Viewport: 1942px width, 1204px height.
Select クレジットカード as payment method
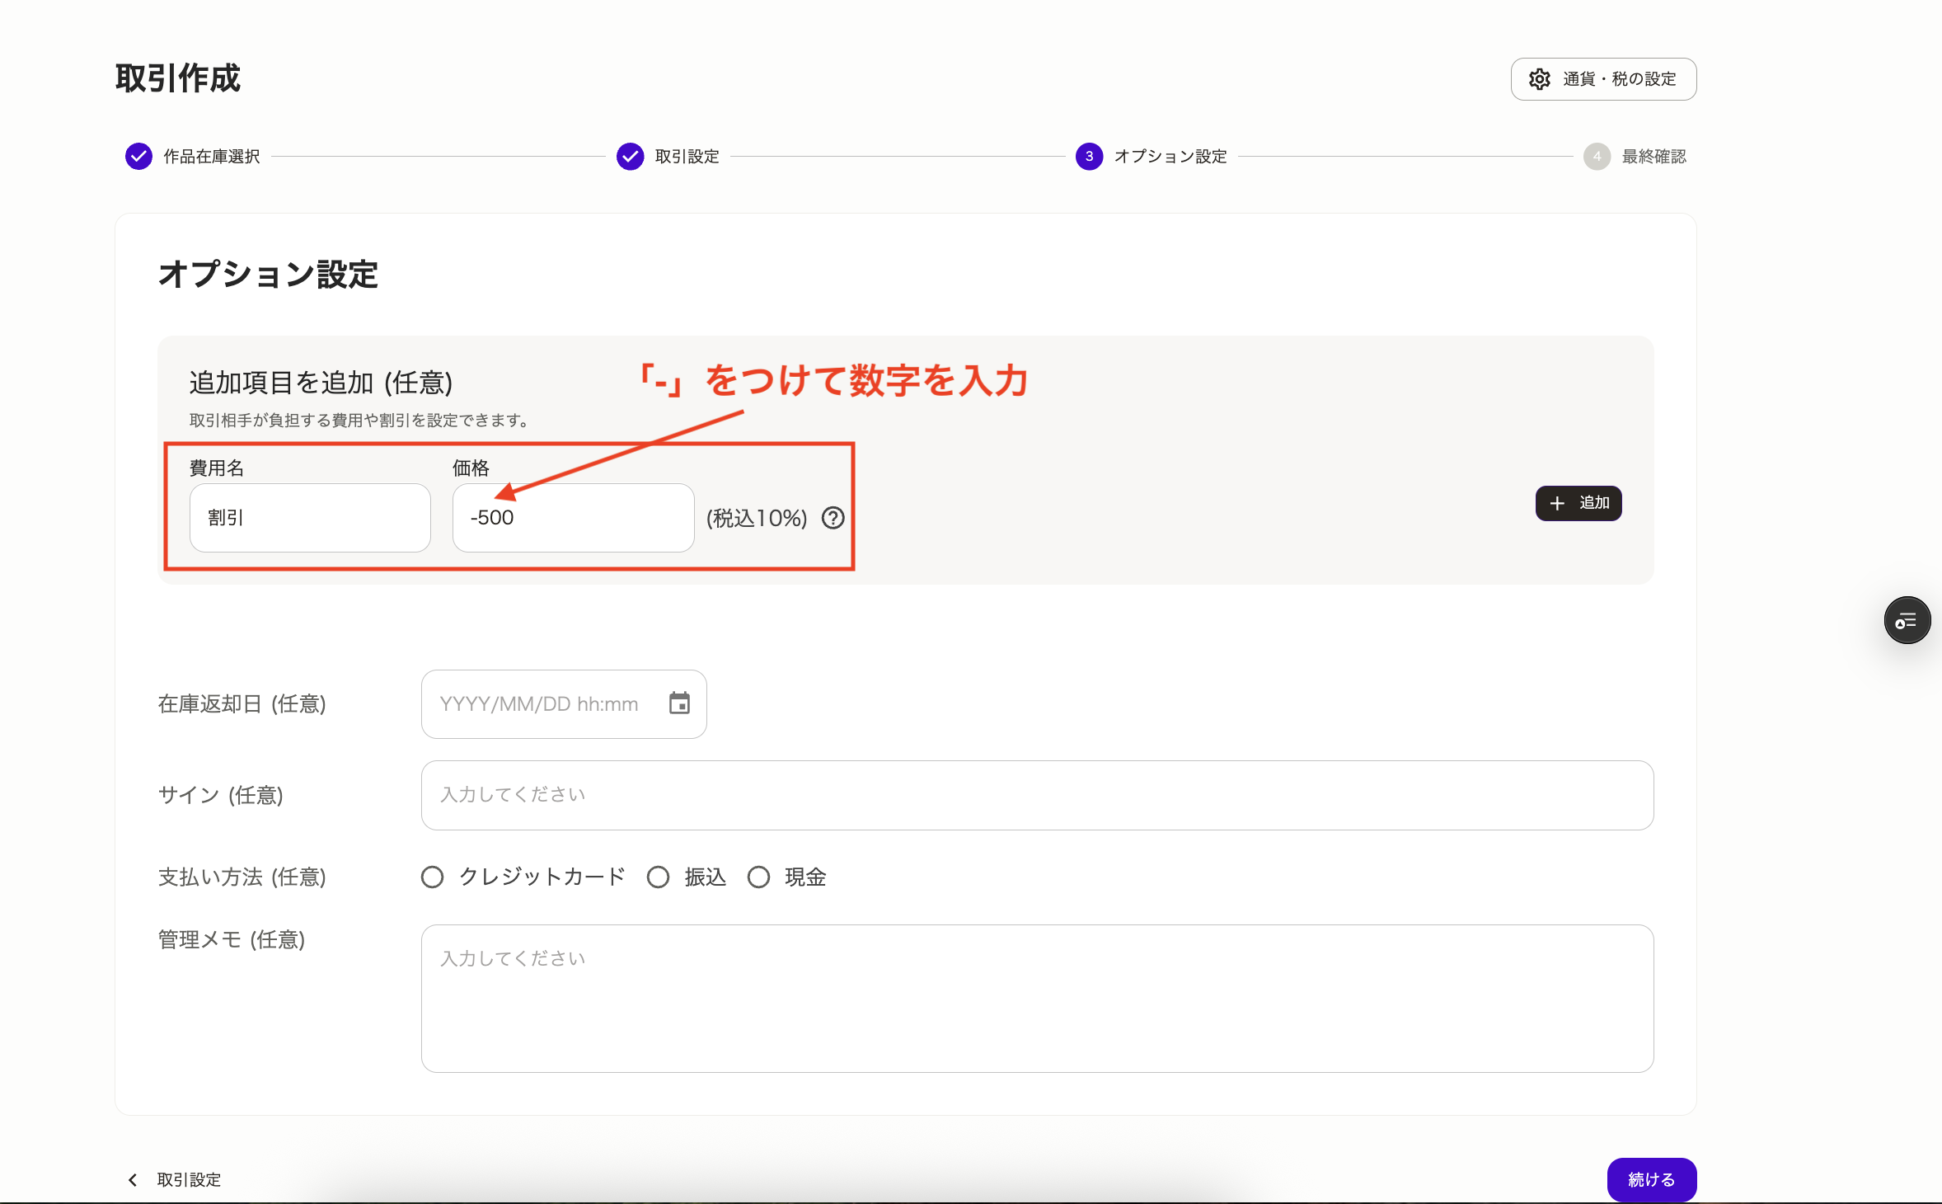tap(433, 877)
